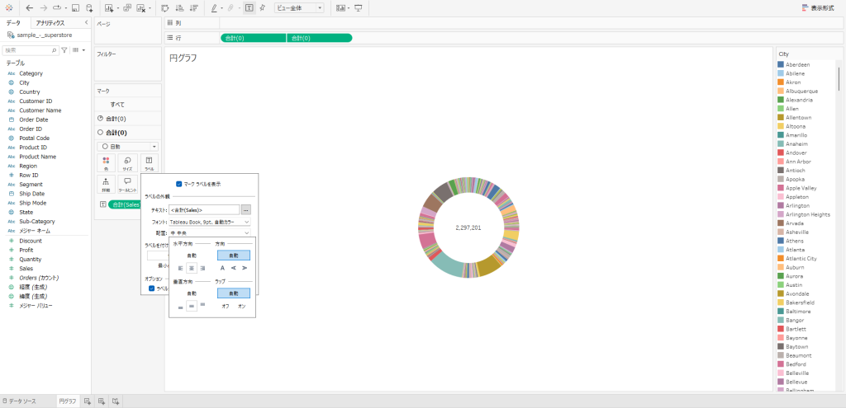Open the データ ソース tab
The image size is (846, 408).
pyautogui.click(x=21, y=401)
